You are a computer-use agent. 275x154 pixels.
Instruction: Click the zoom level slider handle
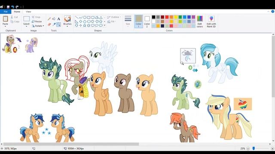(x=254, y=148)
